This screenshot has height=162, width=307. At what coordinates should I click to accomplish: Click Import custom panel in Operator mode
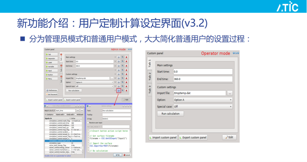(x=163, y=138)
